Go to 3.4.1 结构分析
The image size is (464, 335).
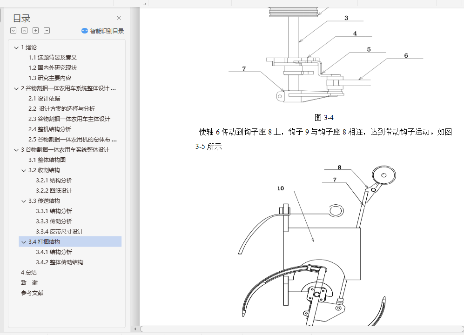point(54,252)
